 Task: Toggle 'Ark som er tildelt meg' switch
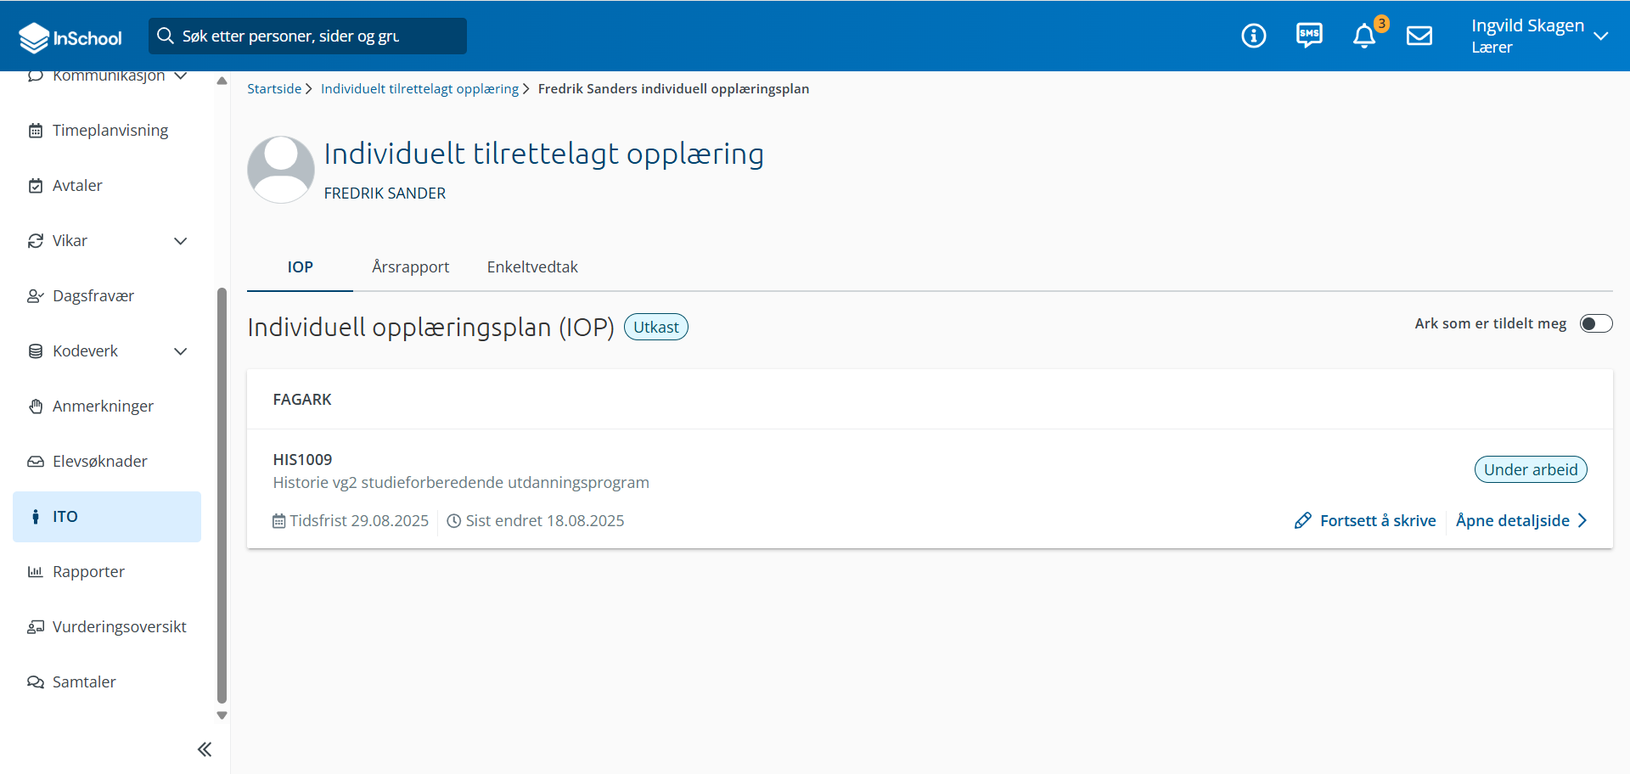click(1596, 324)
